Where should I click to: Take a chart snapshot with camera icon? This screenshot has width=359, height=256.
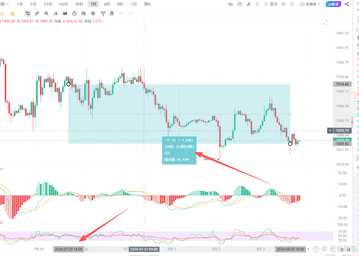coord(240,4)
